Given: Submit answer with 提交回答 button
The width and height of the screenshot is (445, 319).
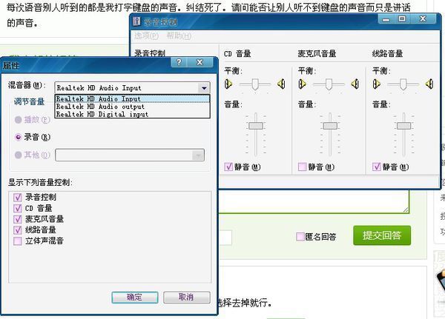Looking at the screenshot, I should pyautogui.click(x=382, y=235).
